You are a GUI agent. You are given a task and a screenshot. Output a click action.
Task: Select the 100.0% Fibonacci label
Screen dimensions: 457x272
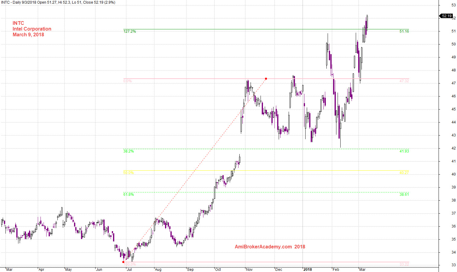coord(130,264)
